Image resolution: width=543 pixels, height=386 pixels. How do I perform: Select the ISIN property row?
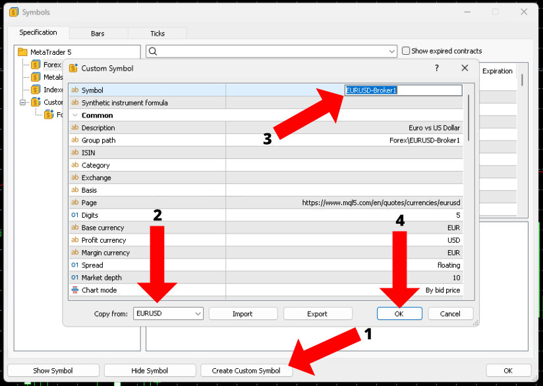[266, 152]
